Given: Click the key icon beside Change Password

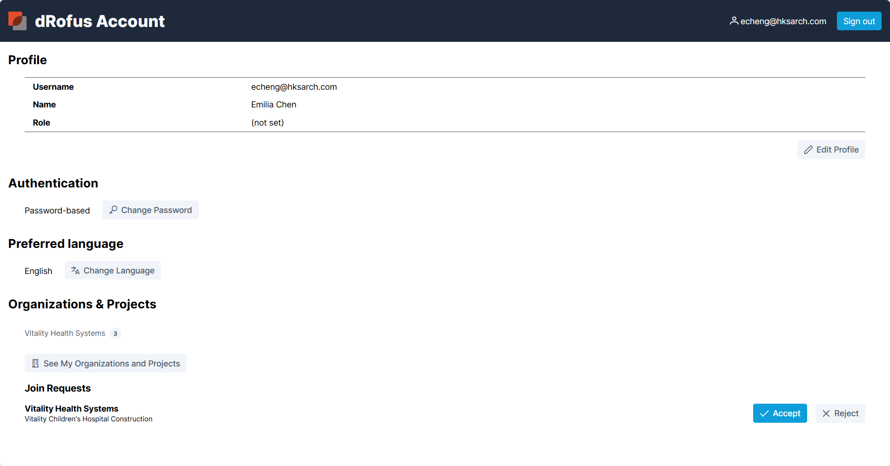Looking at the screenshot, I should click(x=113, y=210).
